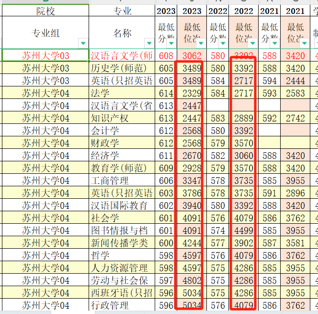Select the 行政管理 cell
This screenshot has width=318, height=314.
tap(122, 305)
